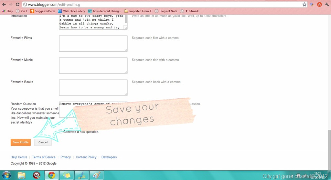331x180 pixels.
Task: Click the Favourite Films text box
Action: pyautogui.click(x=93, y=44)
